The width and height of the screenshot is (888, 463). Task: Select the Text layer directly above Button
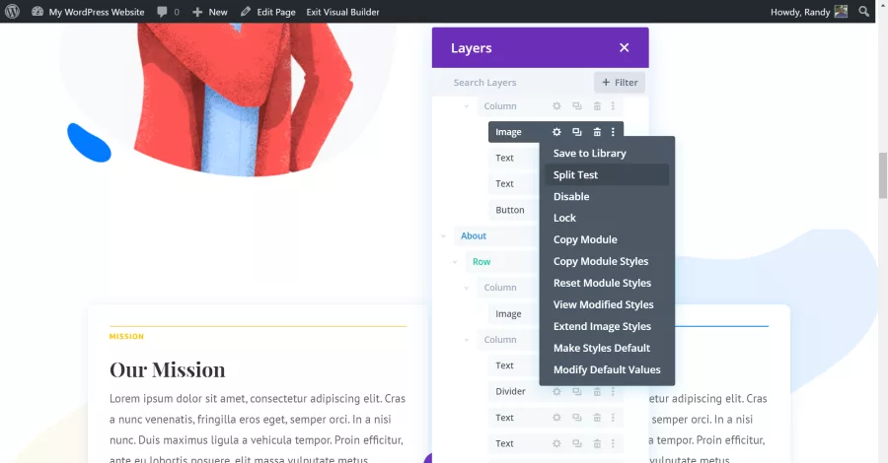(504, 184)
